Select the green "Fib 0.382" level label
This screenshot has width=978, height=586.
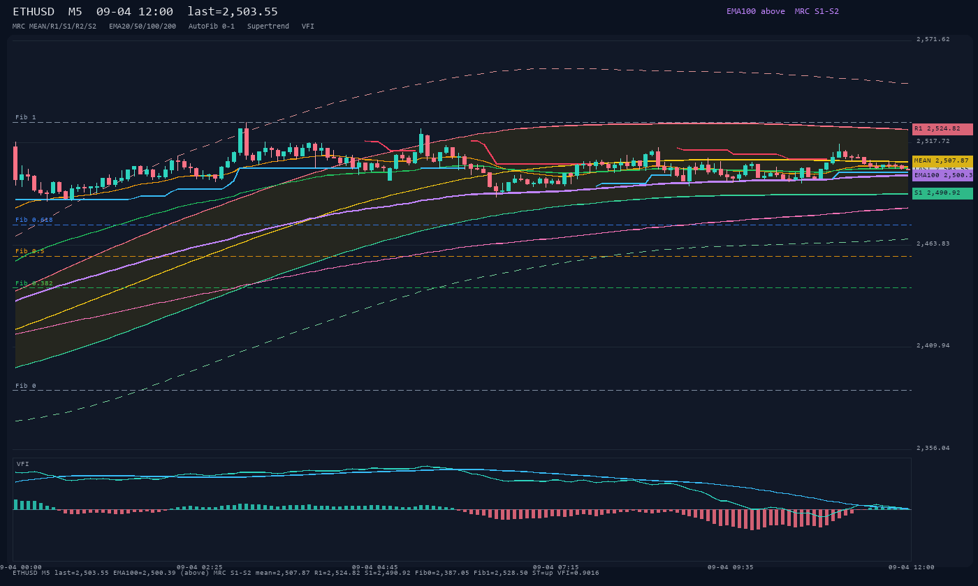pos(34,283)
